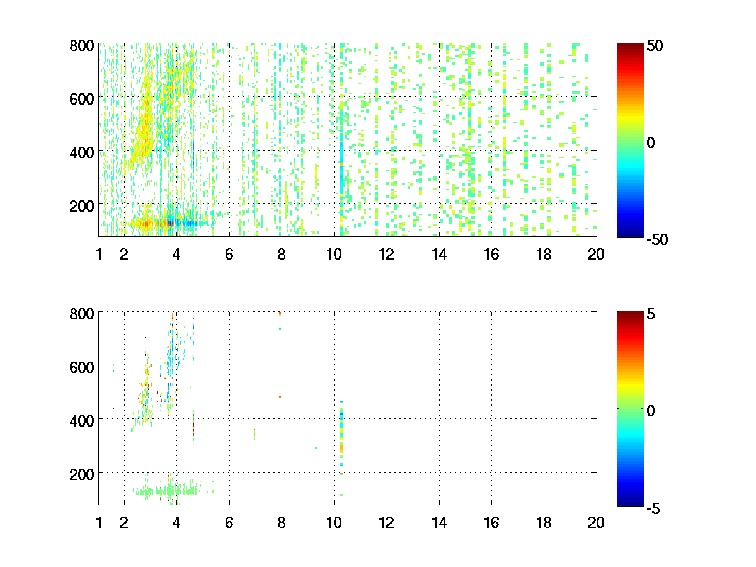This screenshot has width=756, height=567.
Task: Click the top plot's "4" x-axis tick label
Action: [x=176, y=255]
